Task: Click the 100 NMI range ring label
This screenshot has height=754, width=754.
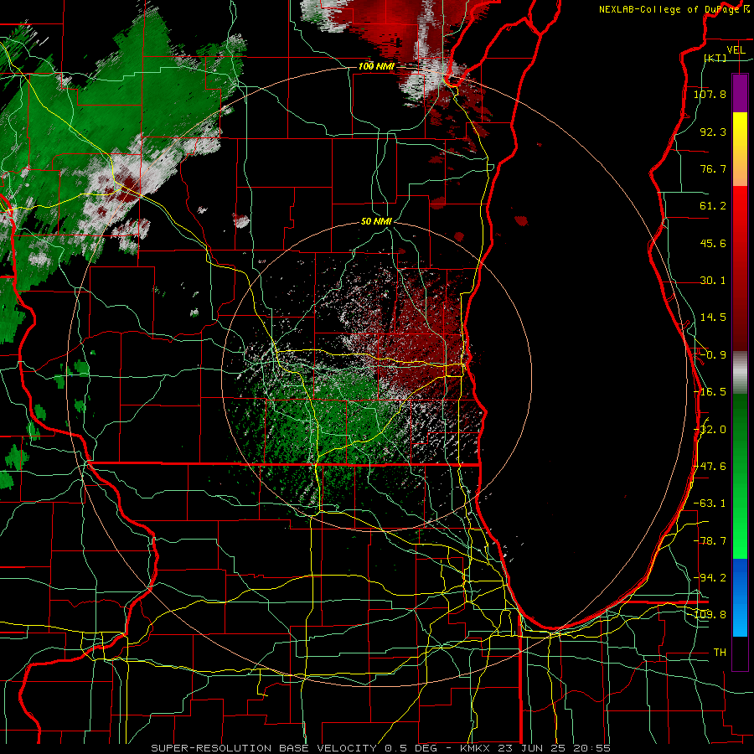Action: [376, 66]
